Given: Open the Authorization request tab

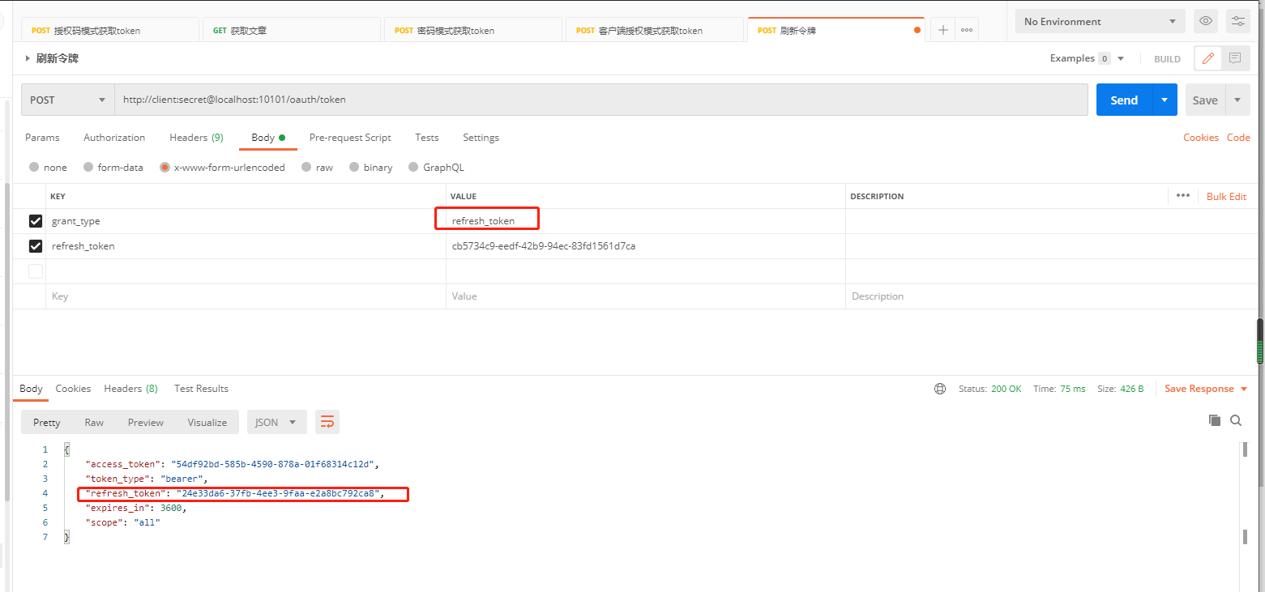Looking at the screenshot, I should point(114,138).
